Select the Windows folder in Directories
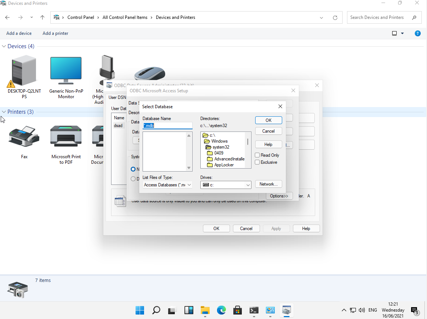Viewport: 427px width, 319px height. tap(216, 141)
